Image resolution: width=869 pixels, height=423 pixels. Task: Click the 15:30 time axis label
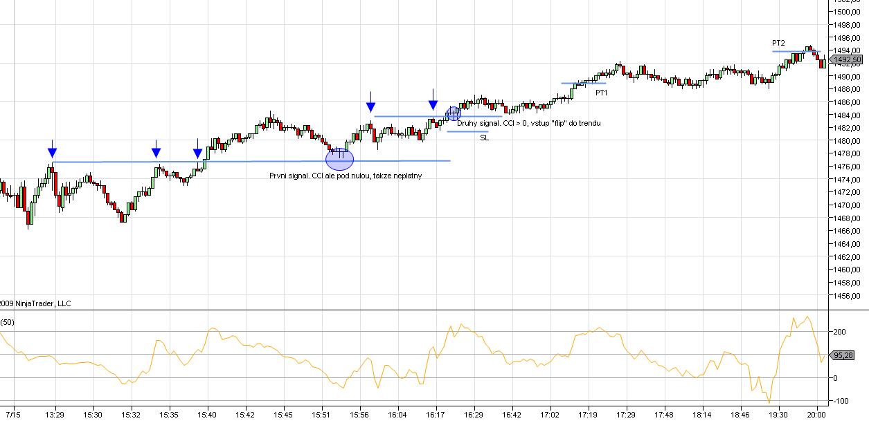(x=93, y=415)
